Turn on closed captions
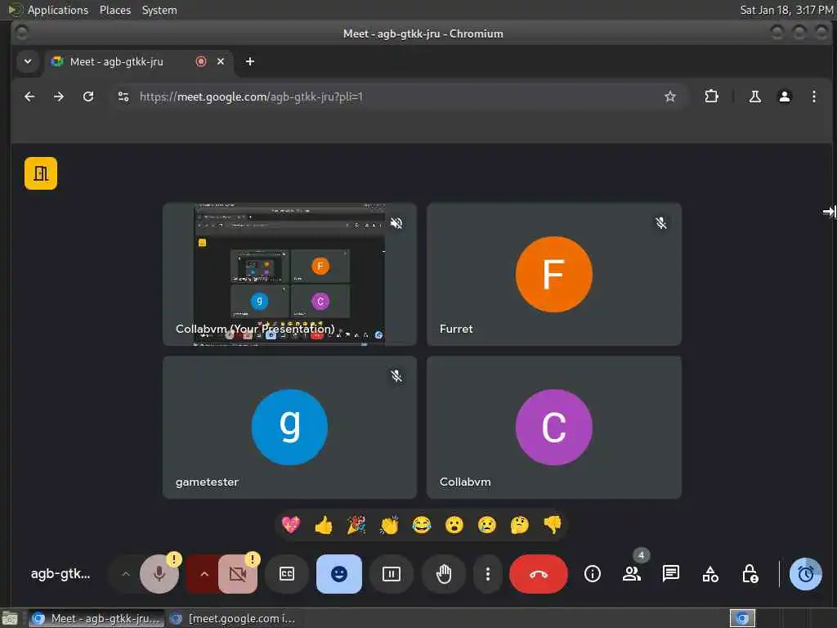Image resolution: width=837 pixels, height=628 pixels. [x=287, y=574]
